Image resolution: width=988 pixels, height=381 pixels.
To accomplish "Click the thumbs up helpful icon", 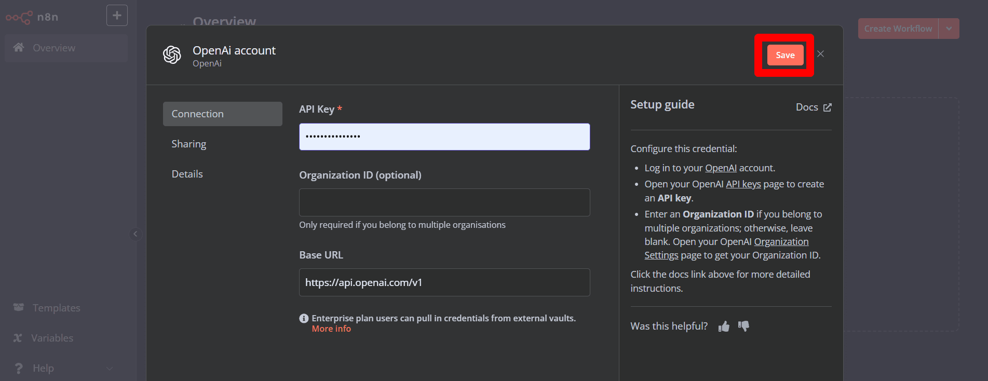I will tap(724, 326).
